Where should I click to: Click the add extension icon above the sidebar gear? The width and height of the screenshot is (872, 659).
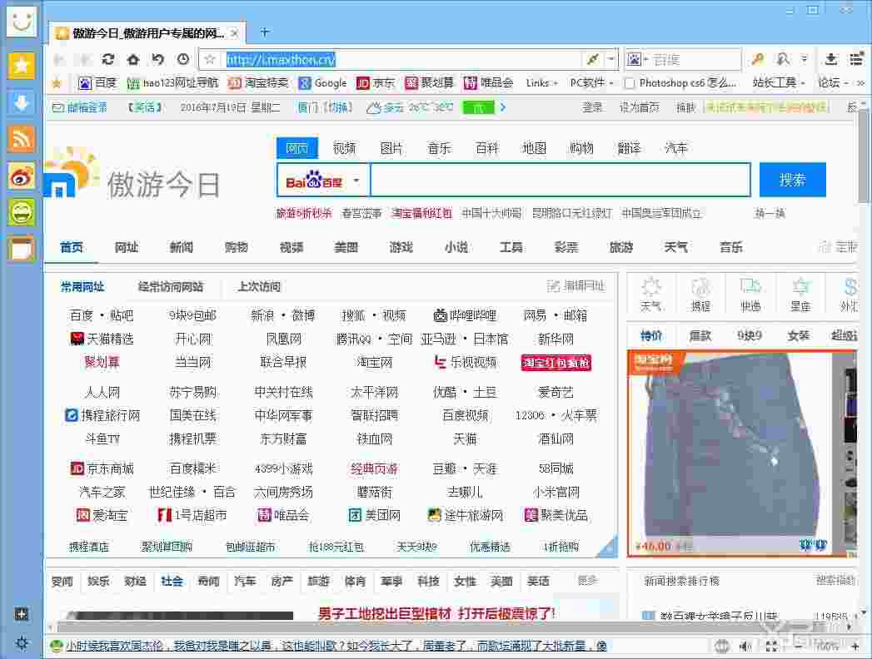click(21, 614)
